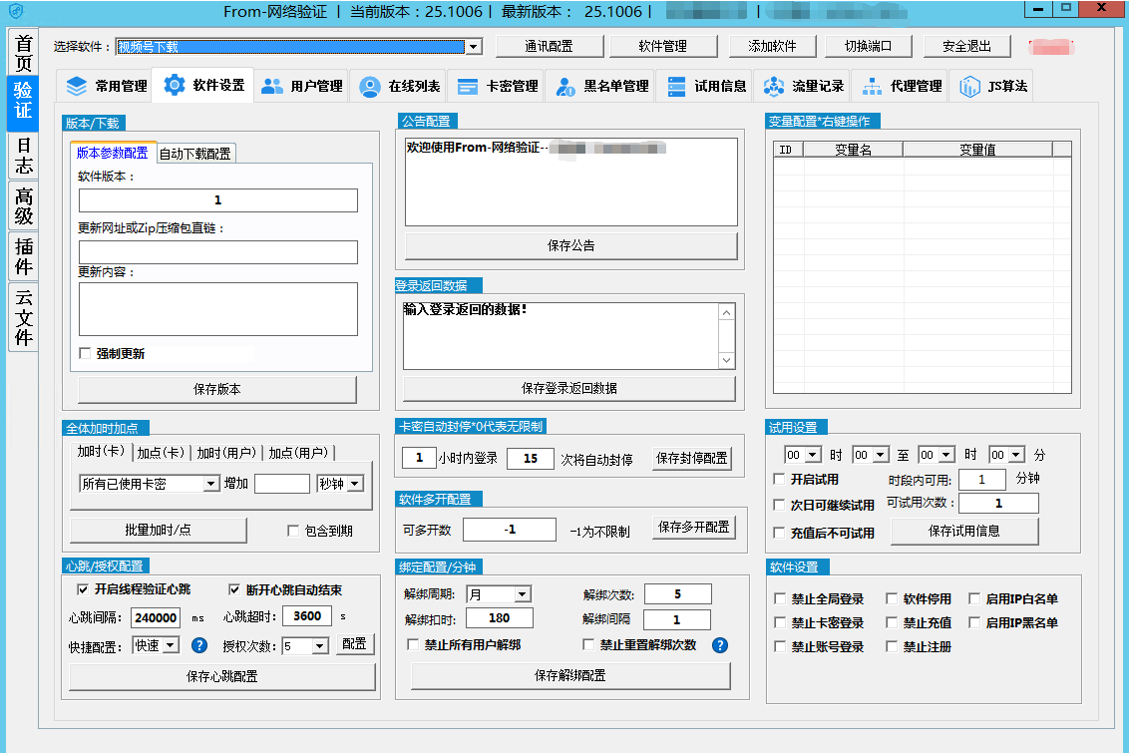The width and height of the screenshot is (1129, 753).
Task: Click the 代理管理 hierarchy icon
Action: pyautogui.click(x=872, y=86)
